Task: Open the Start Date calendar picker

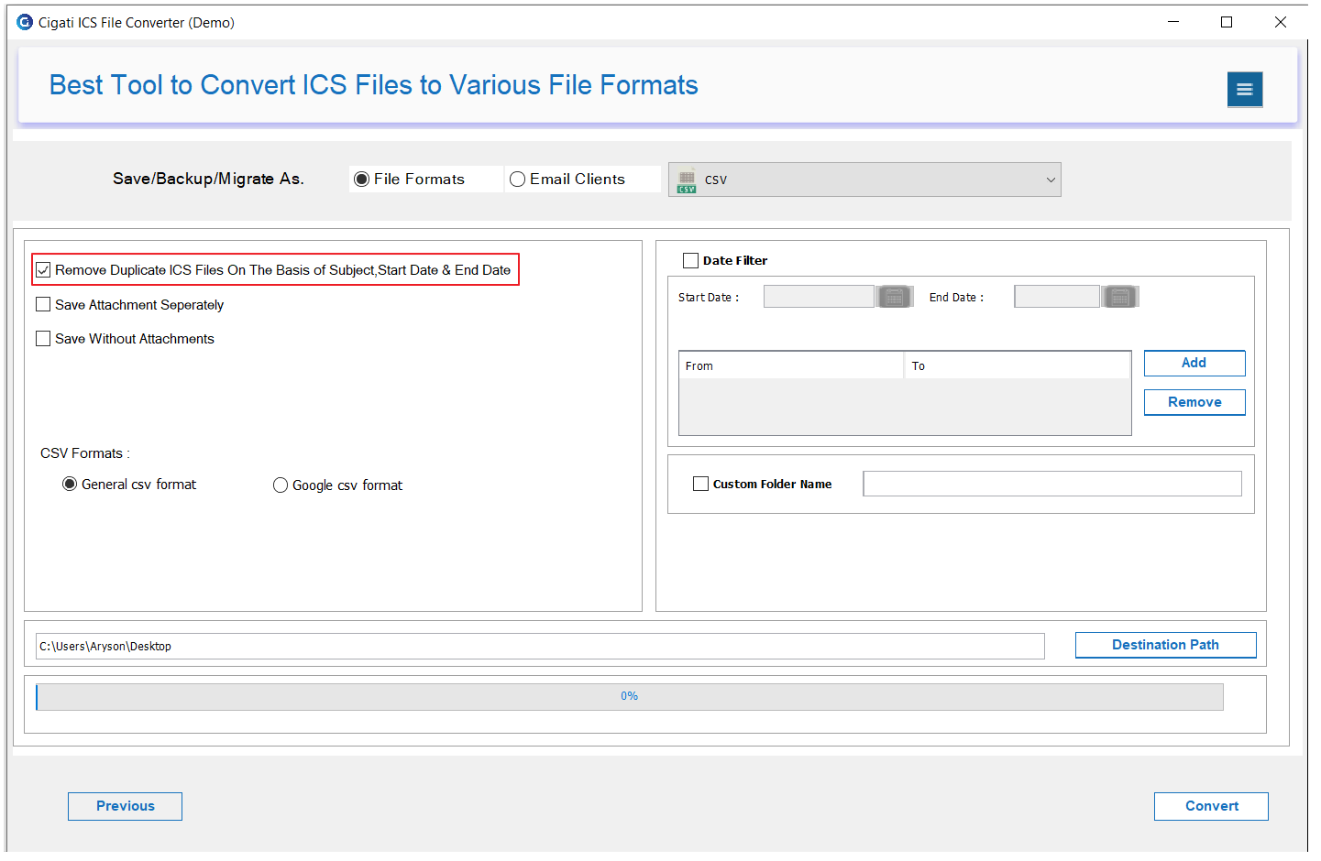Action: (x=895, y=297)
